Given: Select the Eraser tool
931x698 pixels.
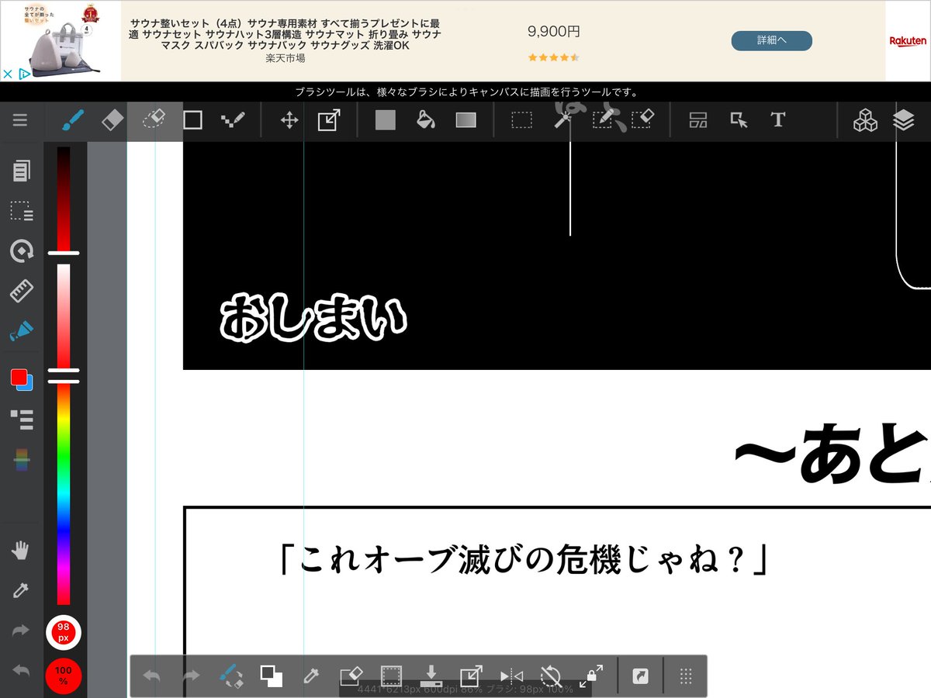Looking at the screenshot, I should 112,120.
